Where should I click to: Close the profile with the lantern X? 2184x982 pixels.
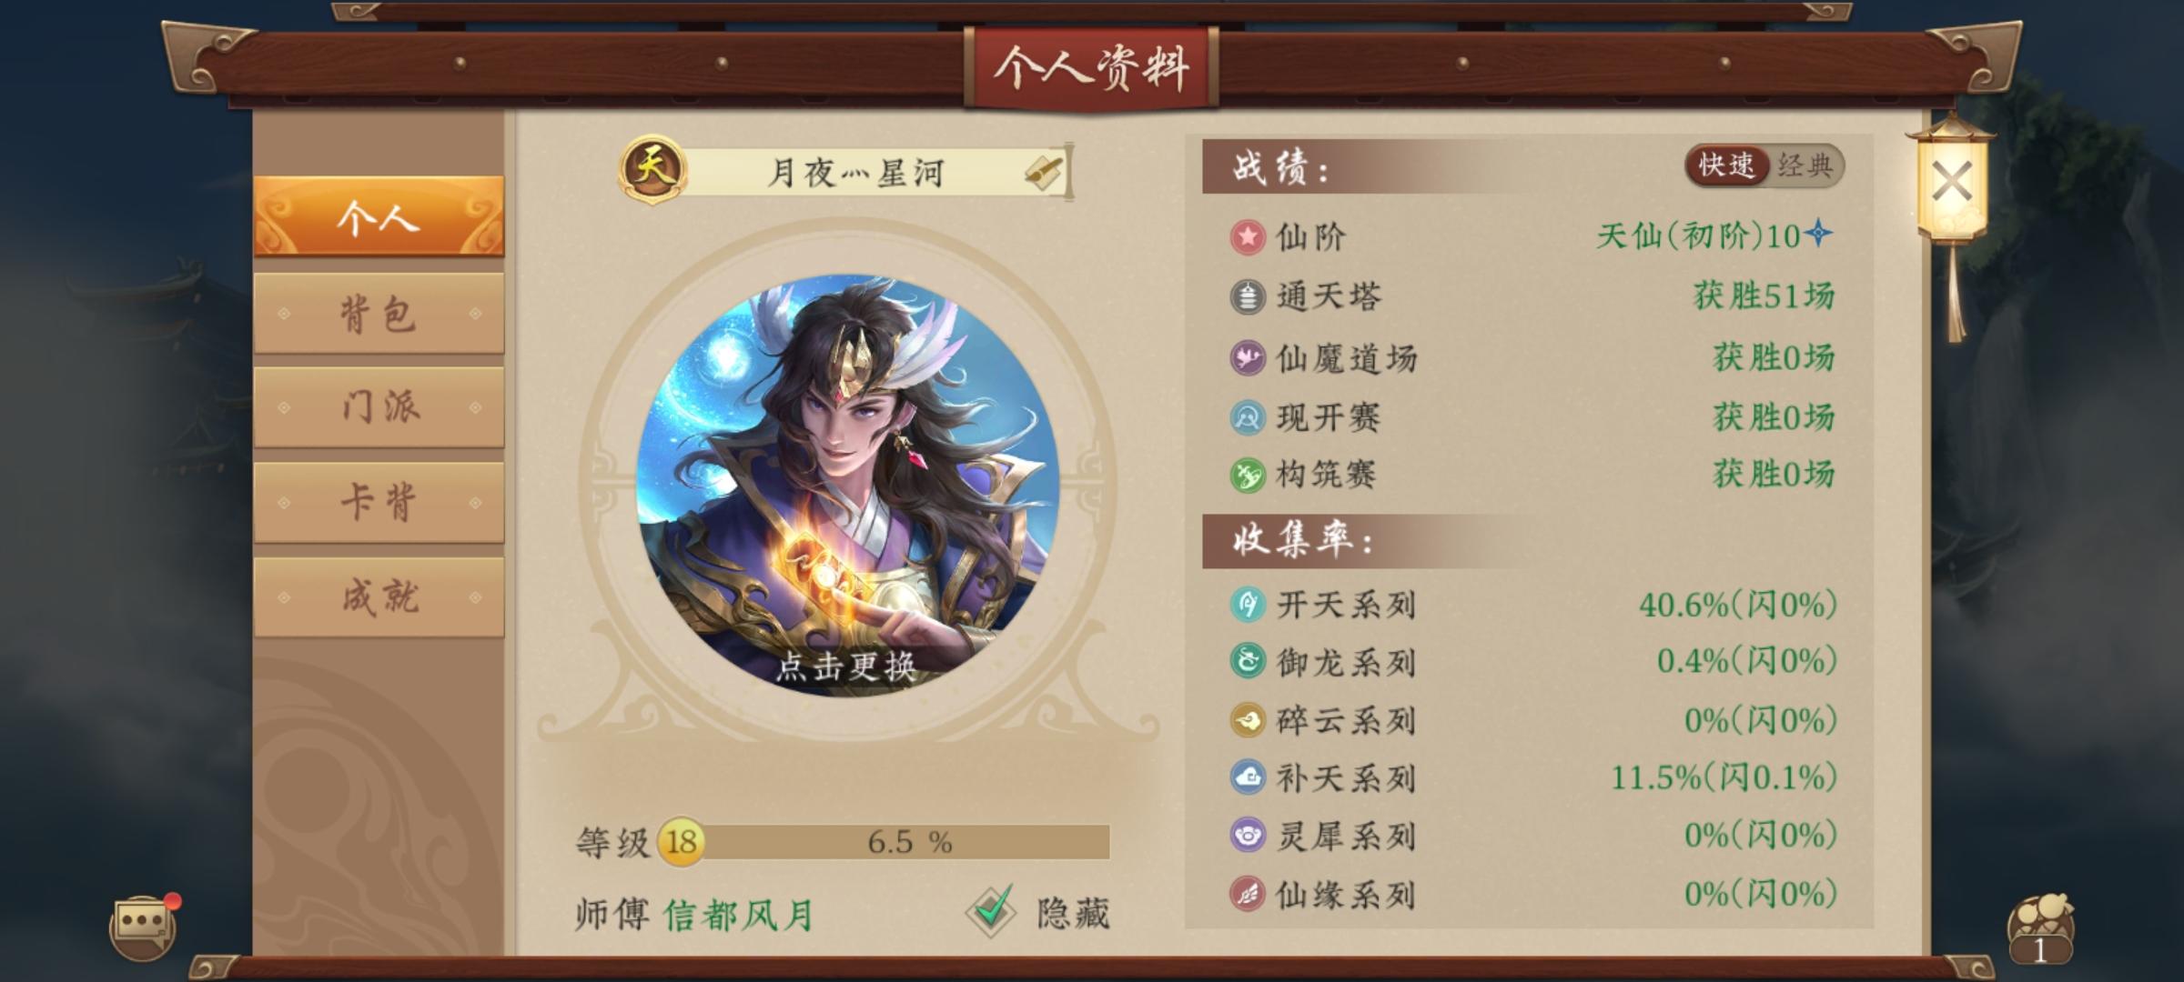1952,182
